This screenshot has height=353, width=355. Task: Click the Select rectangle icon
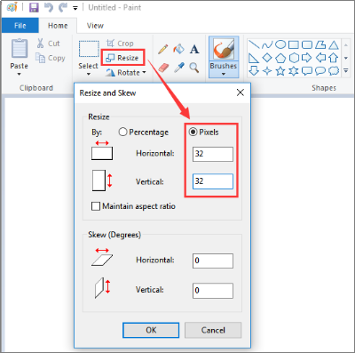click(x=89, y=49)
